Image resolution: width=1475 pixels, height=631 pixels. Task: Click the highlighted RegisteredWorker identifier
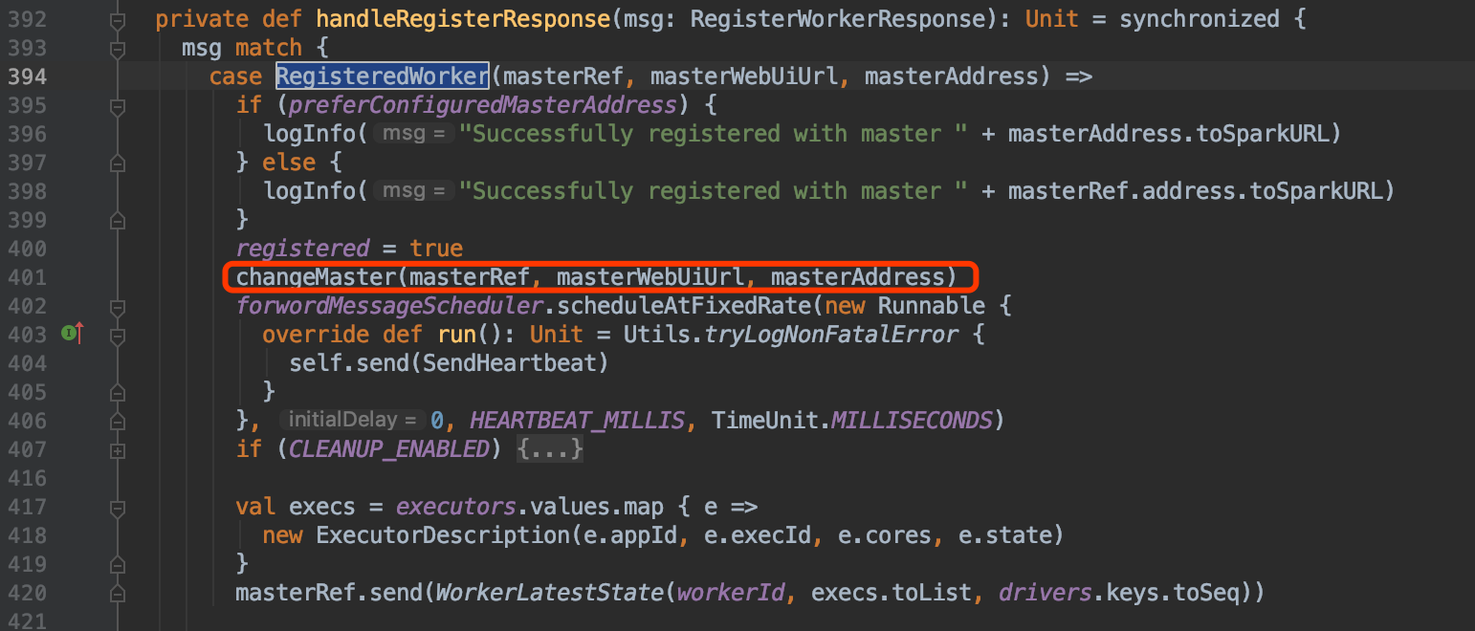(x=383, y=76)
